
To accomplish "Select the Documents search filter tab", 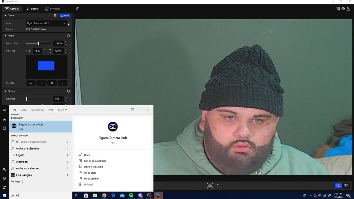I will coord(38,110).
